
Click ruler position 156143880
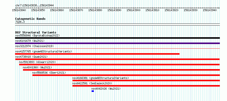95,10
